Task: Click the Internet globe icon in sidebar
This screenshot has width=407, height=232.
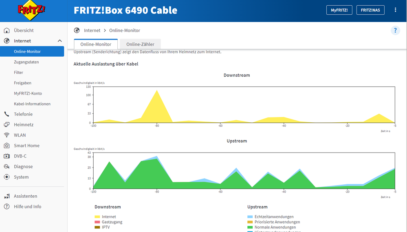Action: tap(7, 41)
